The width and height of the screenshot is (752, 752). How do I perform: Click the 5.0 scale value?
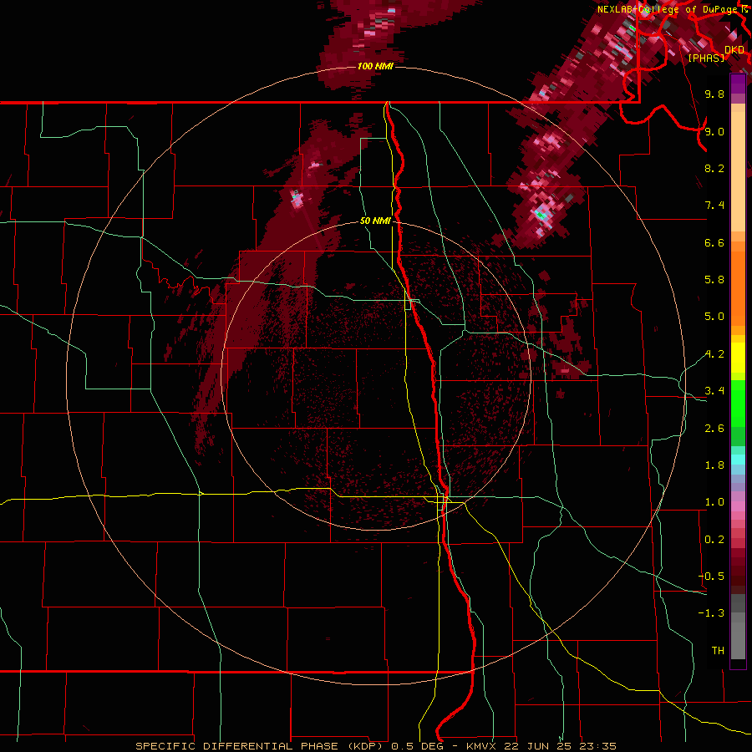tap(714, 317)
